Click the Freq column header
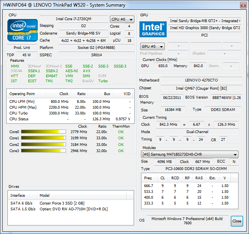249x234 pixels. point(149,178)
